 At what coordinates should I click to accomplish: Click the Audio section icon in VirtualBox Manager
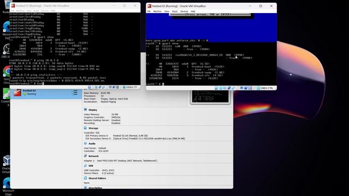coord(86,143)
